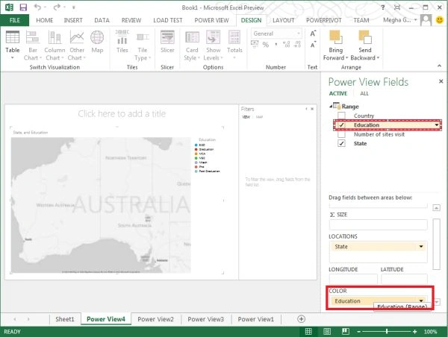448x337 pixels.
Task: Click the Totals icon
Action: pos(234,37)
